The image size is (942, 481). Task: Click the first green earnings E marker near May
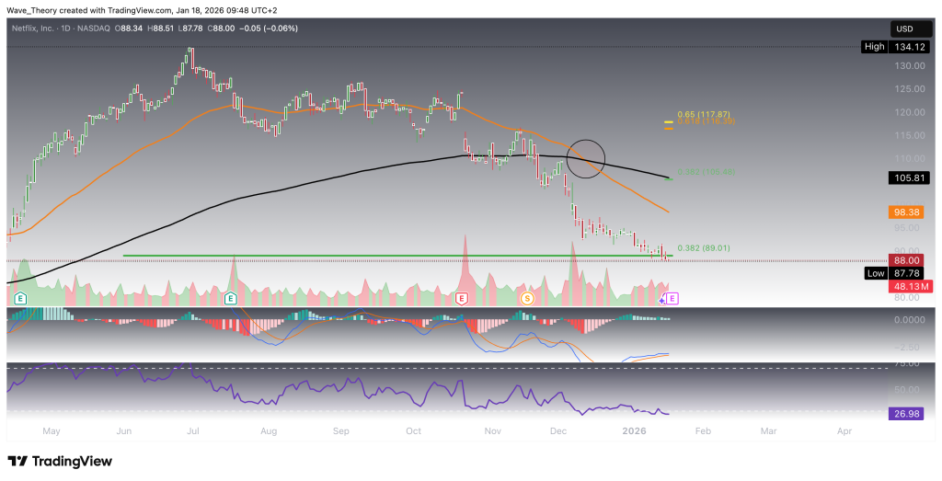22,298
